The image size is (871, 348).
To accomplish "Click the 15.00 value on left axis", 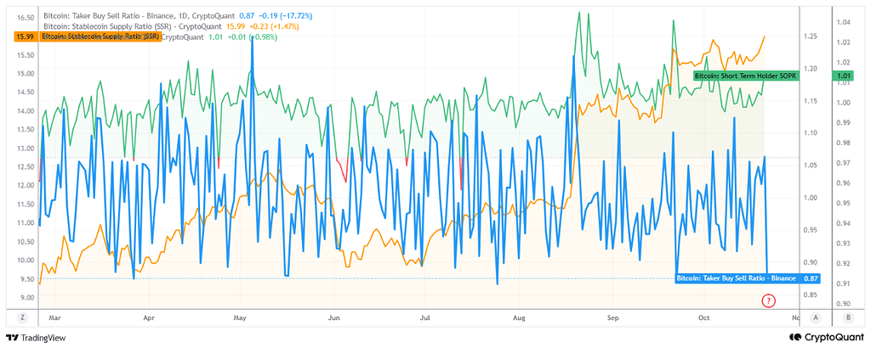I will tap(26, 73).
